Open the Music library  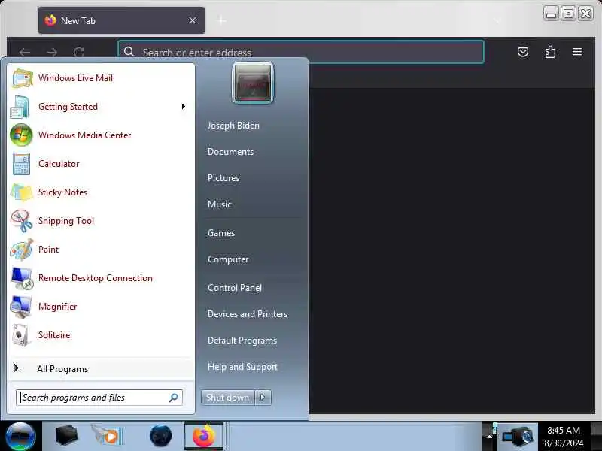220,204
